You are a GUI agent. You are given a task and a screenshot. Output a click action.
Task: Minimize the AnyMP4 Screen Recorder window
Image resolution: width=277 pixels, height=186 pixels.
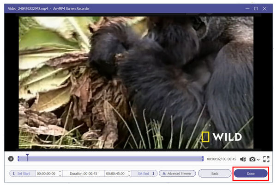(x=247, y=8)
